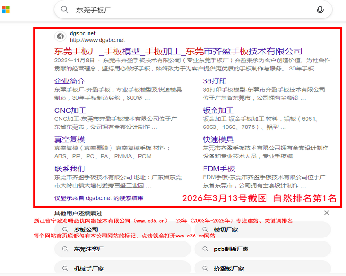This screenshot has width=346, height=276.
Task: Open the 3d打印 sitelink
Action: pyautogui.click(x=215, y=81)
